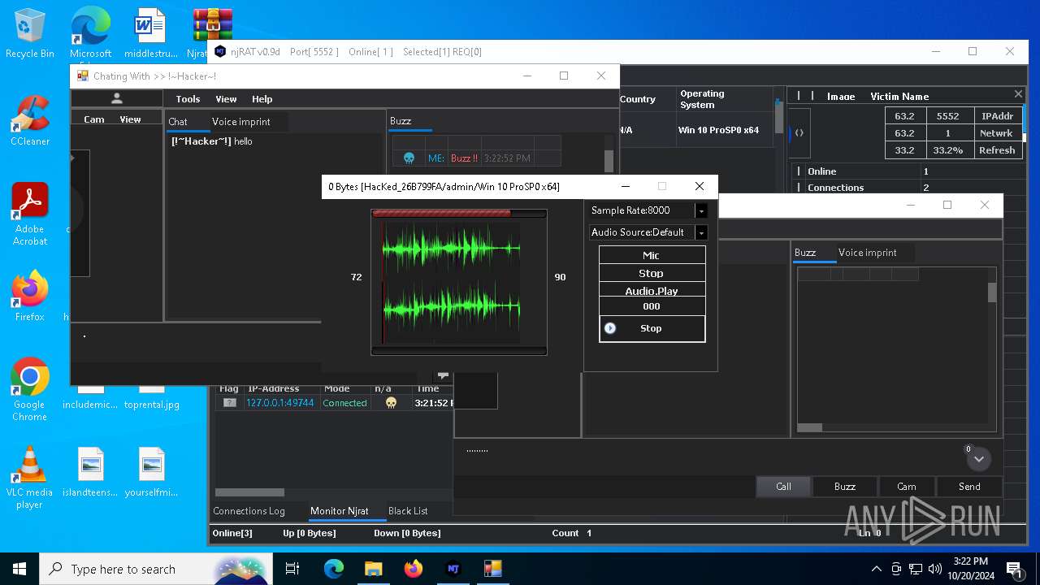
Task: Click the Send button
Action: 969,487
